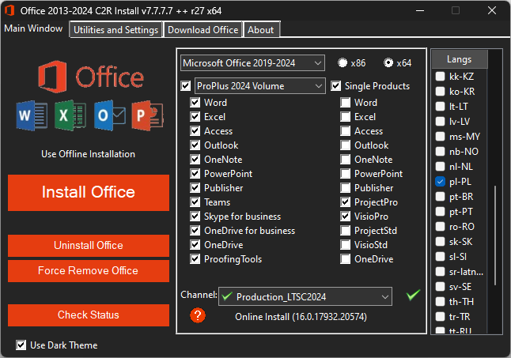Click the Use Offline Installation link
The width and height of the screenshot is (511, 358).
point(88,154)
